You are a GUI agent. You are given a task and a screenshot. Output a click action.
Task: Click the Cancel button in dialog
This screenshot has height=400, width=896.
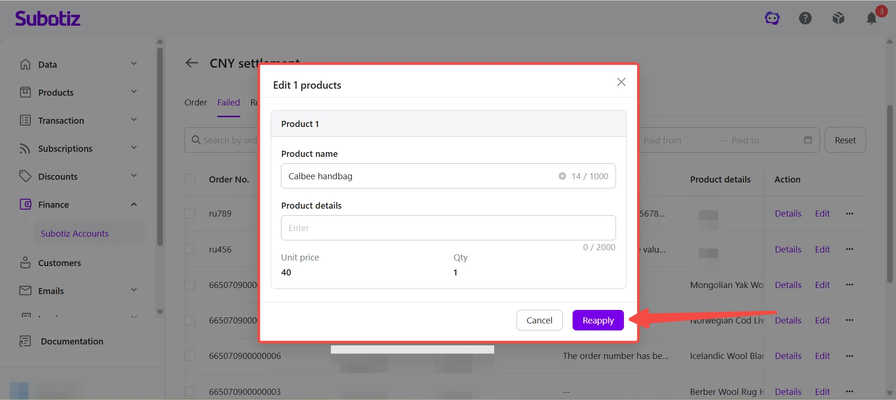pyautogui.click(x=539, y=320)
